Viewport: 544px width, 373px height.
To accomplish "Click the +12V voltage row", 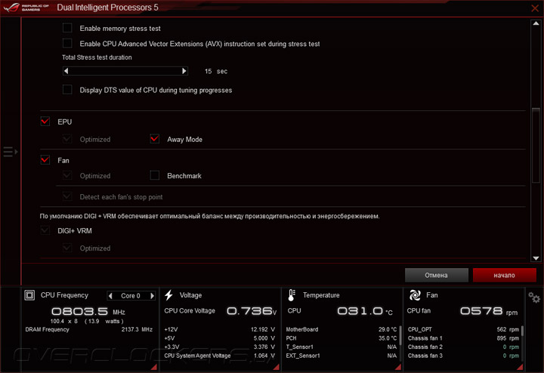I will tap(220, 329).
